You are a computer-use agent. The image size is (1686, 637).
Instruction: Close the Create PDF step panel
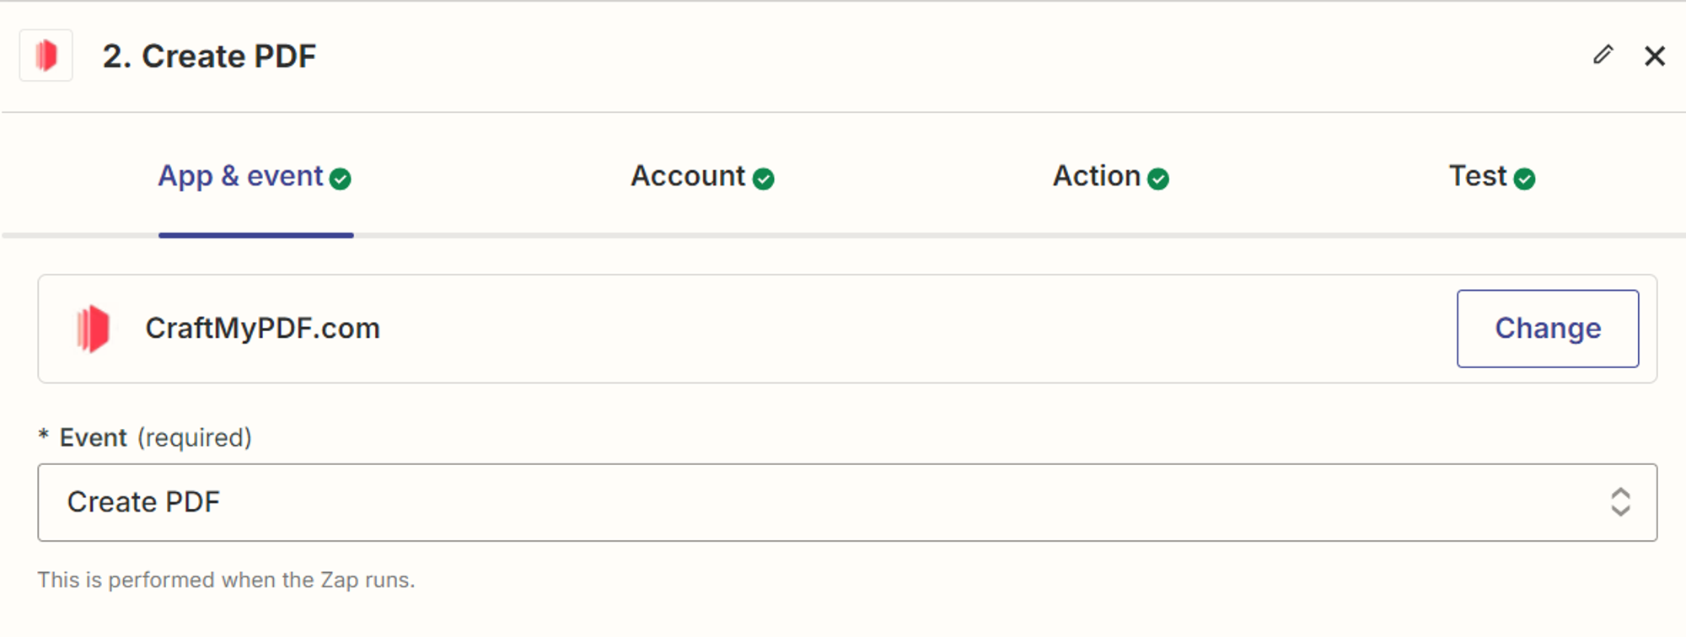tap(1655, 56)
